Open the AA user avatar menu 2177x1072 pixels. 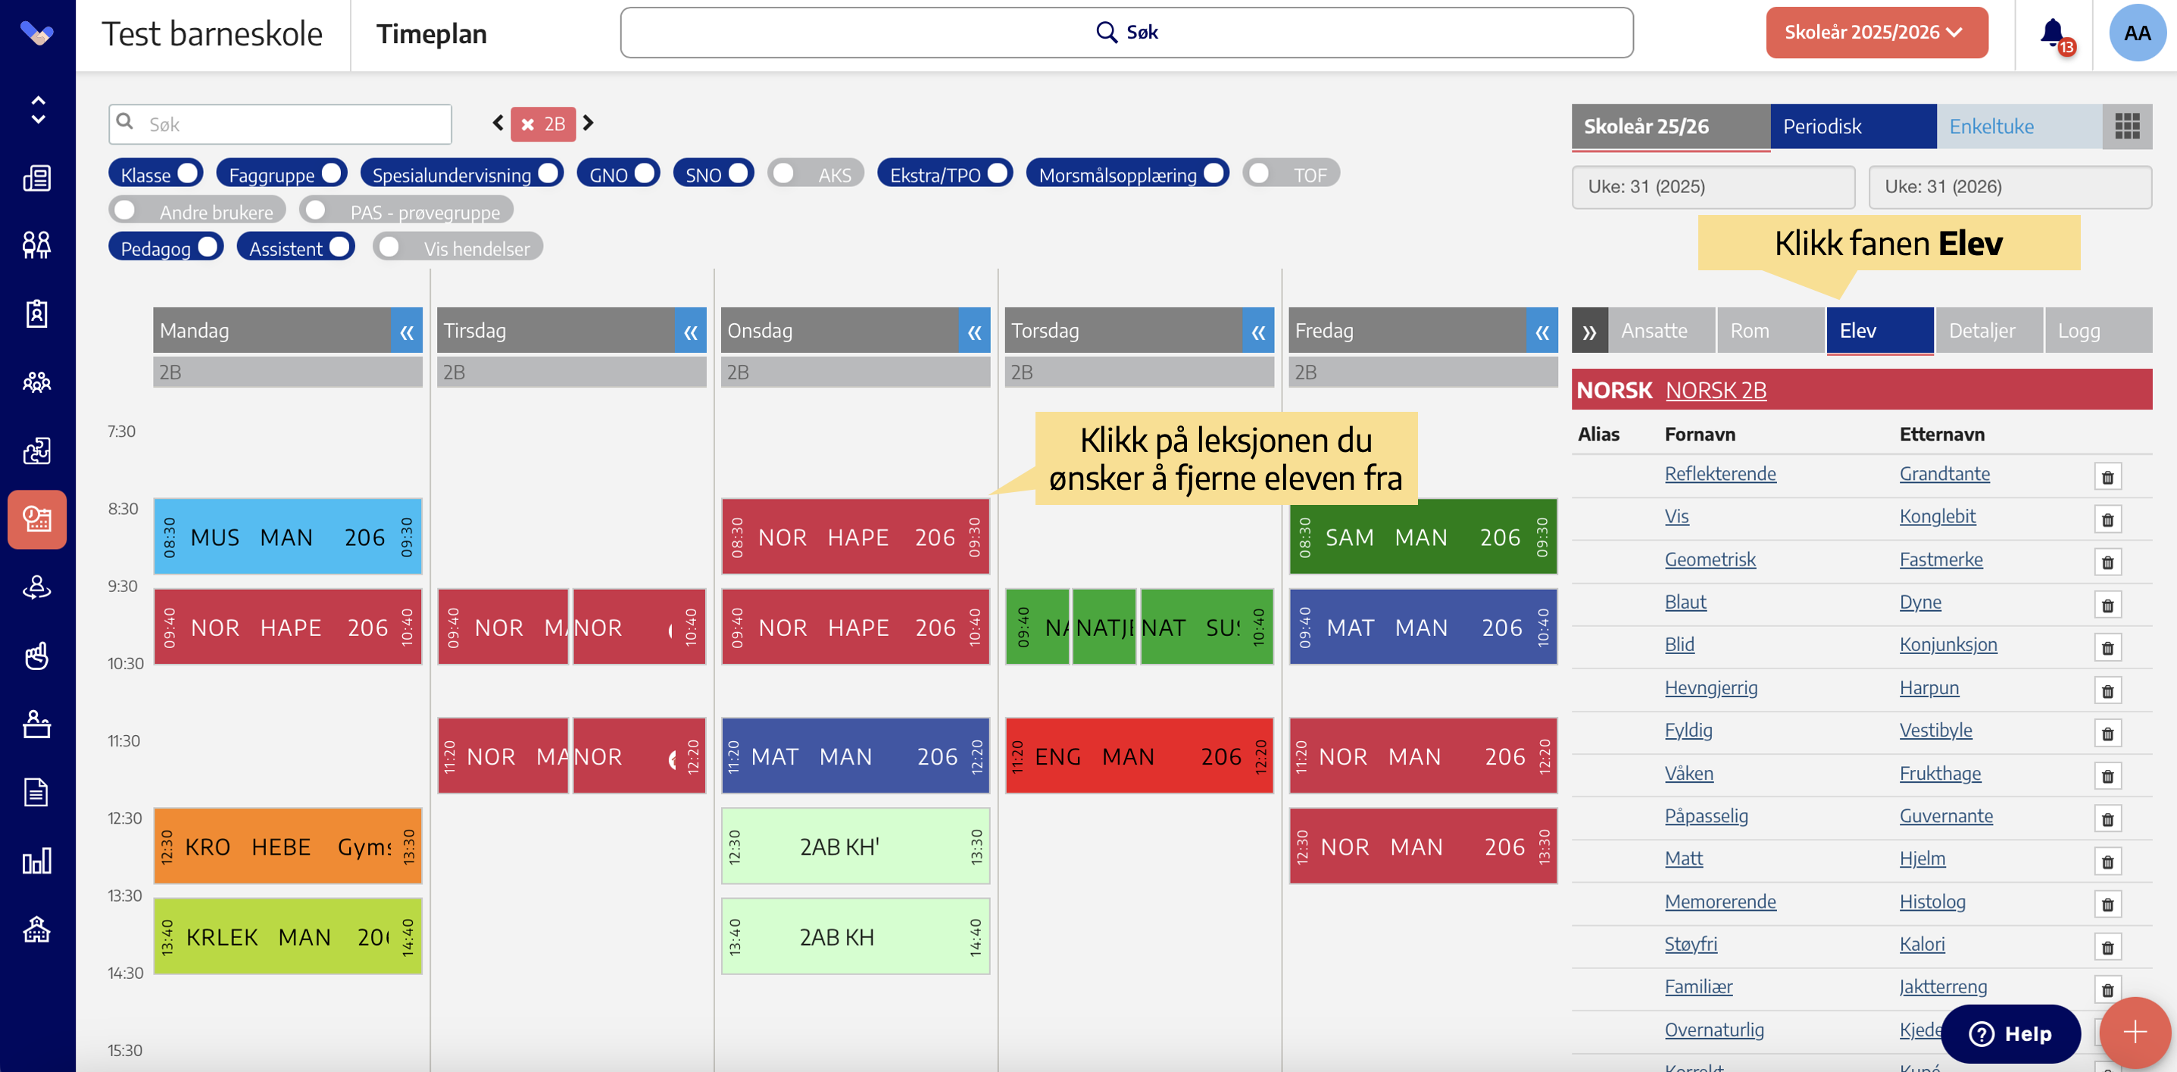[x=2136, y=33]
